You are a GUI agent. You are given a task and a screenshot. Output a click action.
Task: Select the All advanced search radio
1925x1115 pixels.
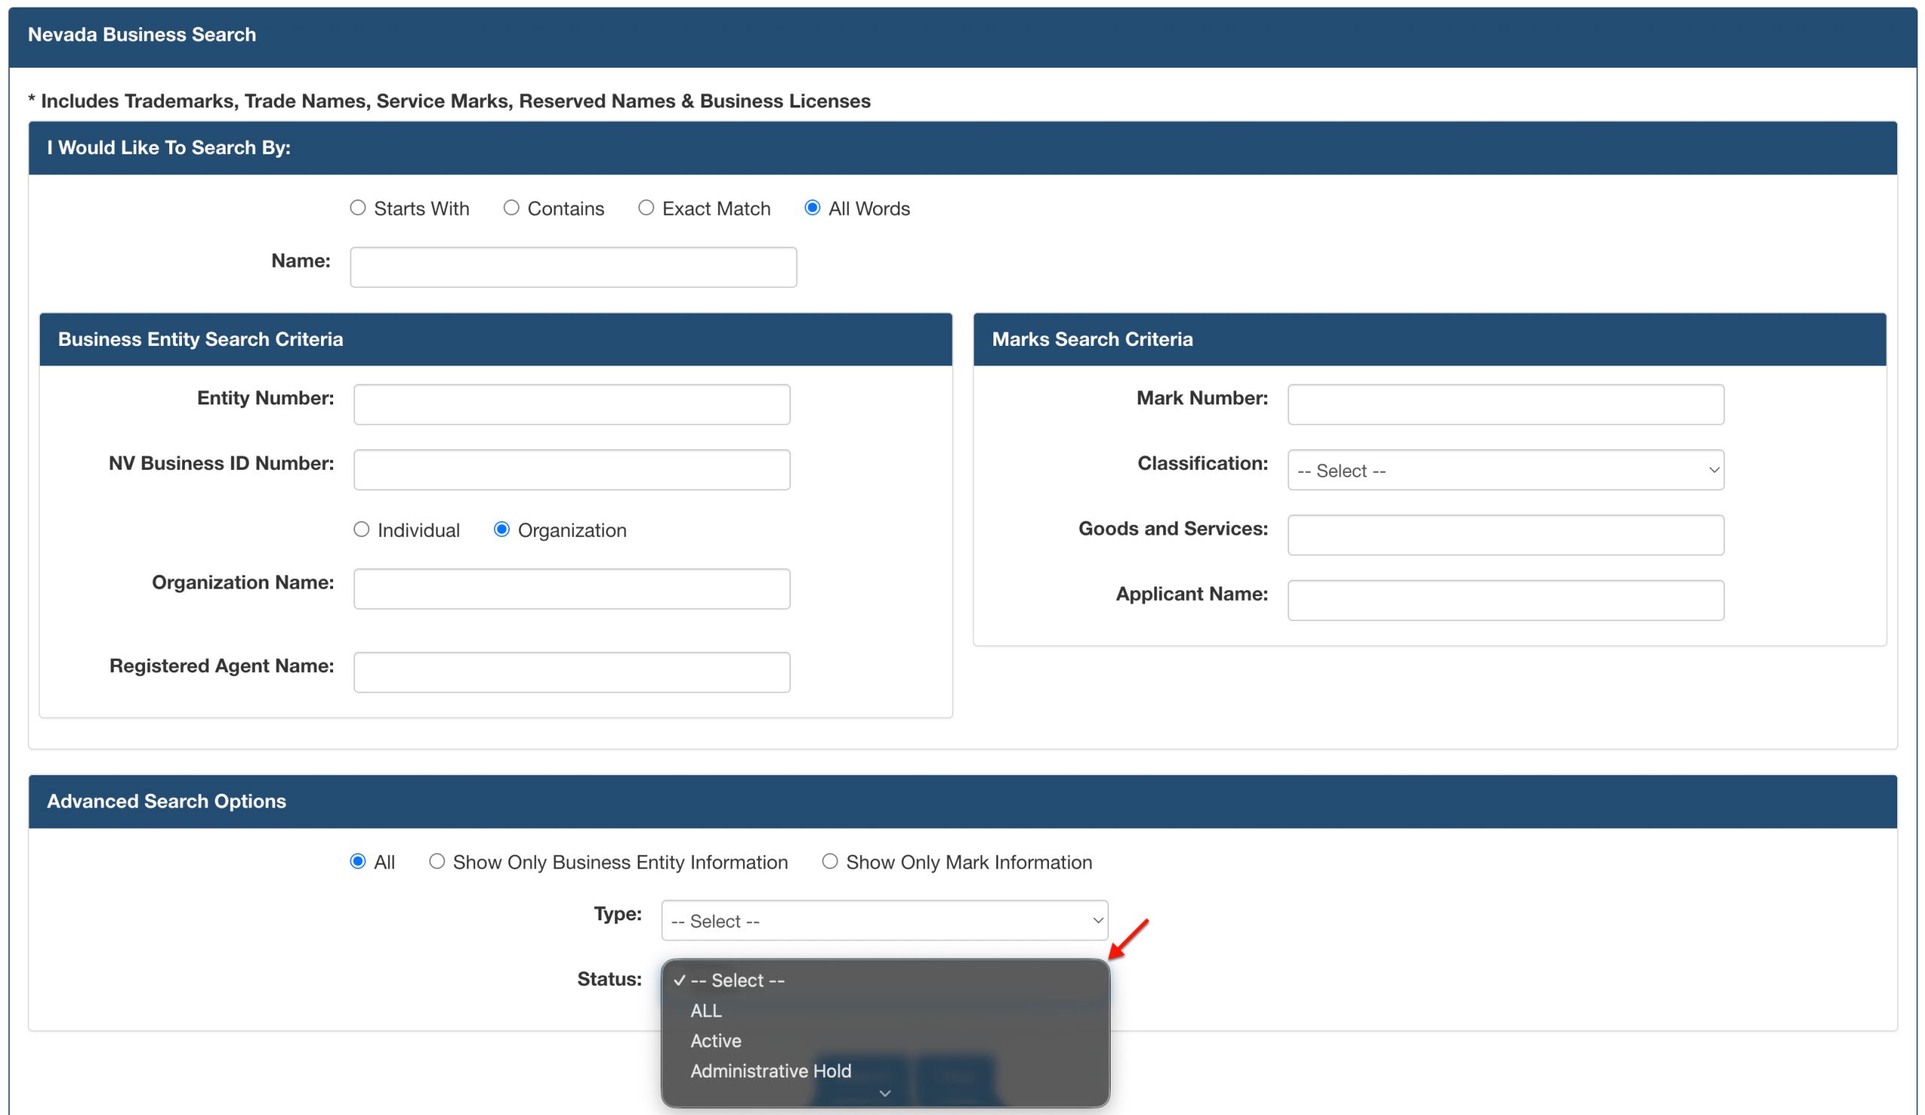[357, 862]
